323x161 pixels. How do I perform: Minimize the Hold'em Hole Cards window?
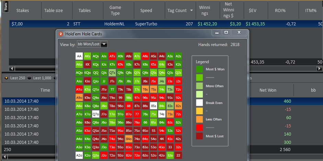point(217,32)
